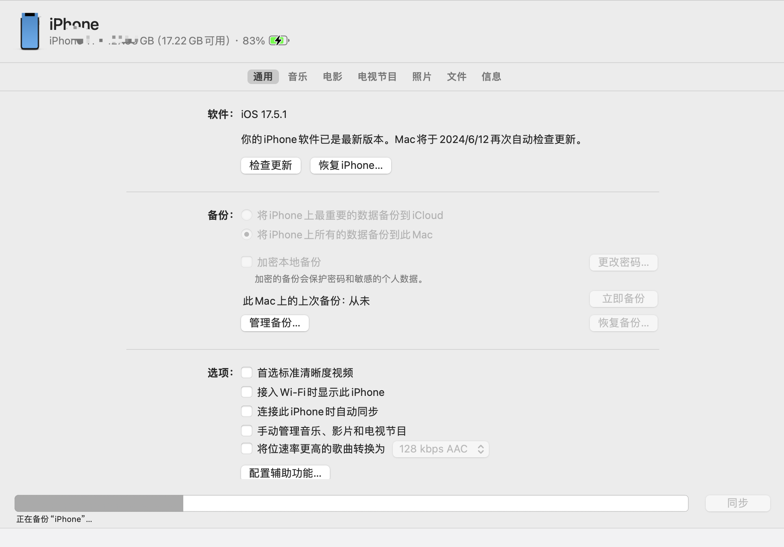Click the software up-to-date message text
784x547 pixels.
coord(412,139)
